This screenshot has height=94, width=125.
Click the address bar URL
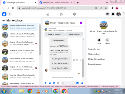point(43,8)
